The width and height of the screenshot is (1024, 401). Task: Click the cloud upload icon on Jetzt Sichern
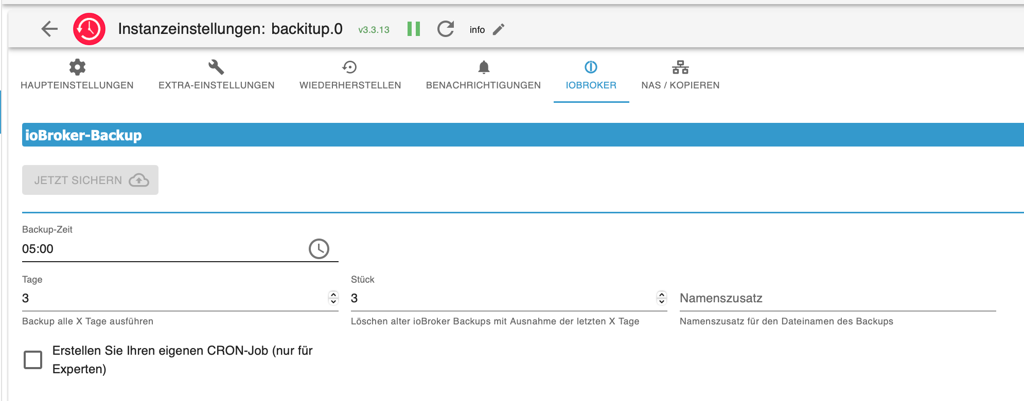139,180
